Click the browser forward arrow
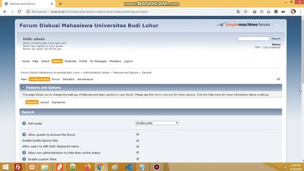Viewport: 304px width, 171px height. pyautogui.click(x=12, y=11)
